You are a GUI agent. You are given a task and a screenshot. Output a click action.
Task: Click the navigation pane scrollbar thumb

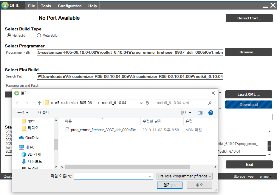[56, 144]
